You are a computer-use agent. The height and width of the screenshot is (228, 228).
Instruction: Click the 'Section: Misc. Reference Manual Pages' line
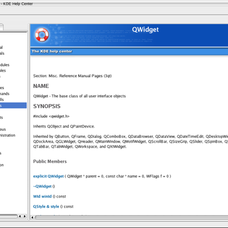pyautogui.click(x=72, y=76)
